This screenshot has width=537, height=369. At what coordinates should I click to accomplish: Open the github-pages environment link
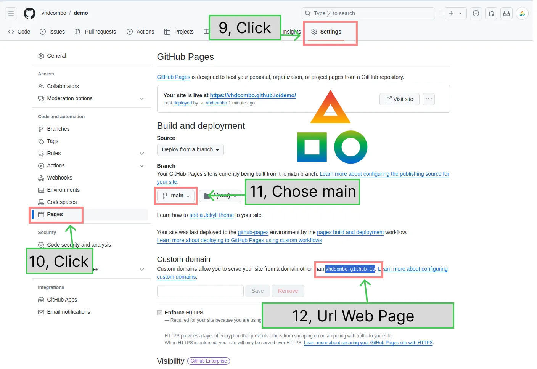pyautogui.click(x=253, y=232)
